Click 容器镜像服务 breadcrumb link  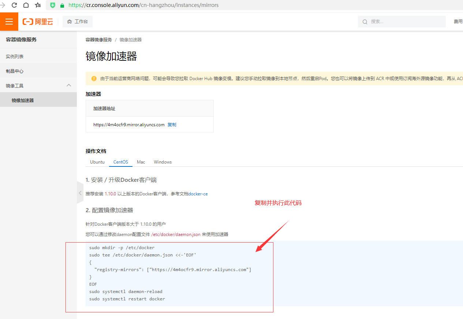(x=99, y=40)
